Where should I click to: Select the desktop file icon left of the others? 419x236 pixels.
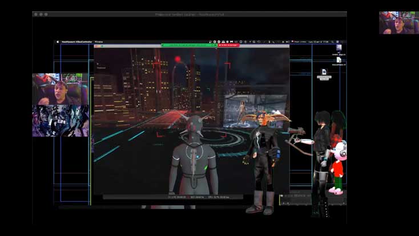tap(324, 72)
